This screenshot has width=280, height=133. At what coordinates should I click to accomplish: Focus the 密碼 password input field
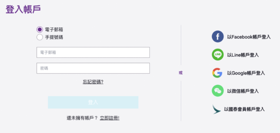coord(93,68)
